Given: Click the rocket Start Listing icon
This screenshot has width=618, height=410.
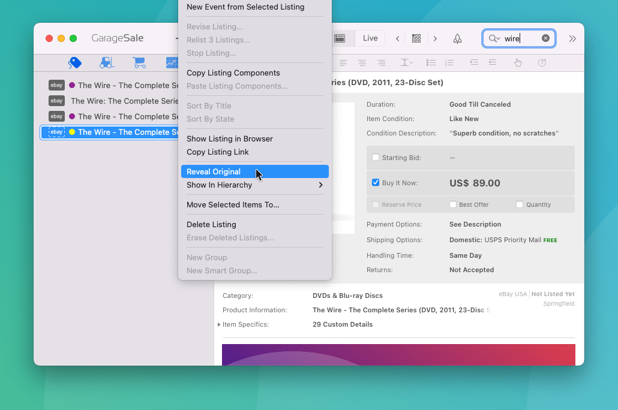Looking at the screenshot, I should [x=457, y=38].
